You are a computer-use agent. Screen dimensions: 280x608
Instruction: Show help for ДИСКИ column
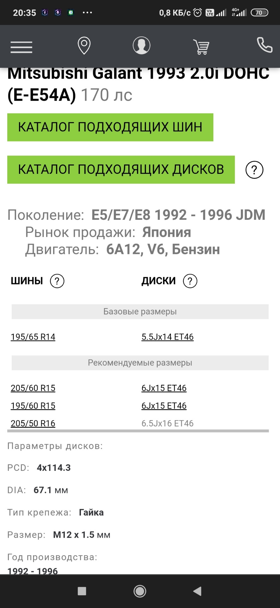point(190,281)
